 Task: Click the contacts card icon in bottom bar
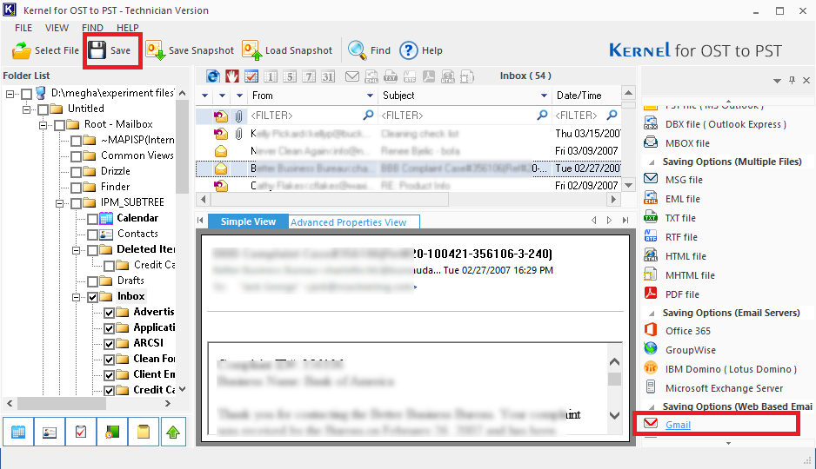pyautogui.click(x=50, y=432)
